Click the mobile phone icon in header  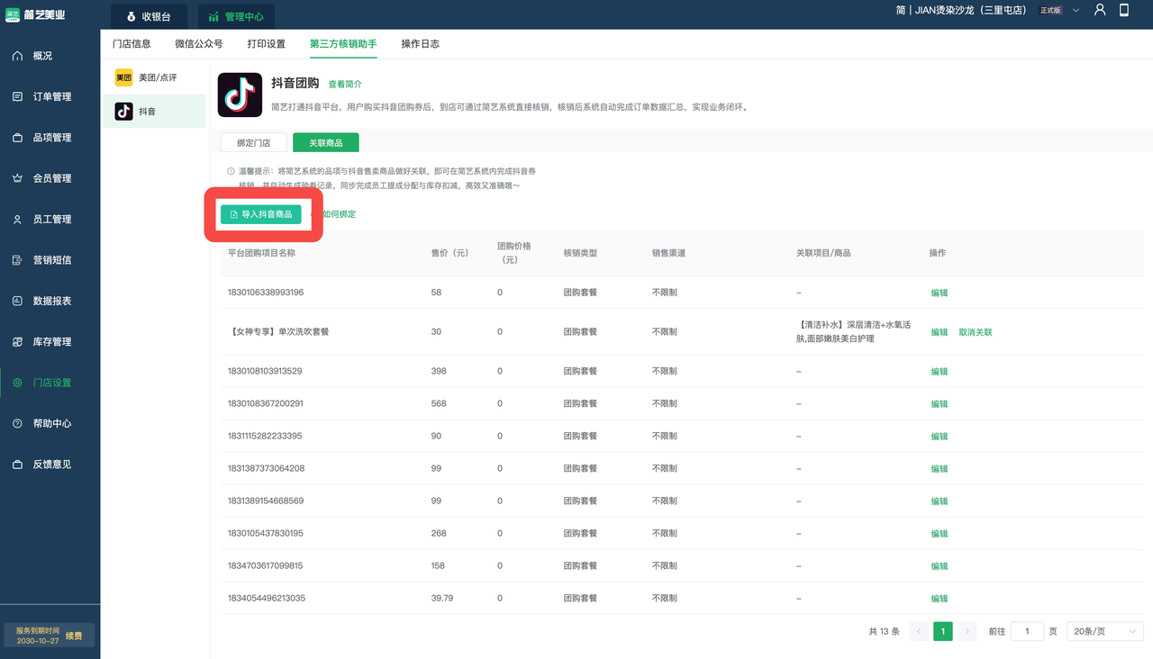(x=1124, y=10)
